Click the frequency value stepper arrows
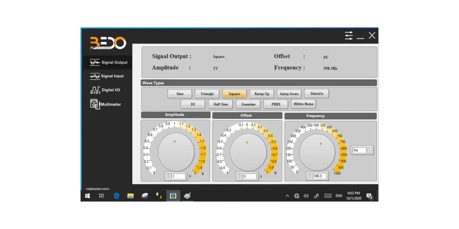 coord(309,176)
